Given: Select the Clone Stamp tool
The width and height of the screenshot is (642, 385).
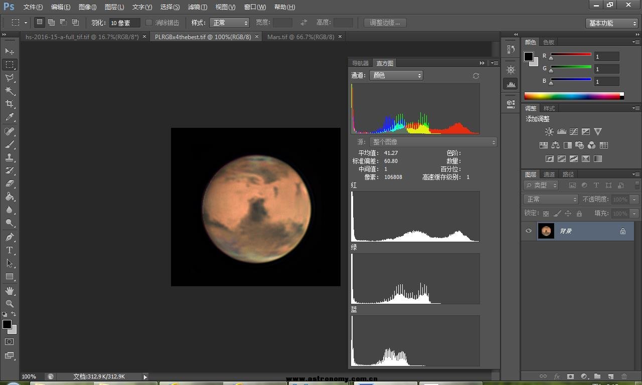Looking at the screenshot, I should click(x=10, y=157).
